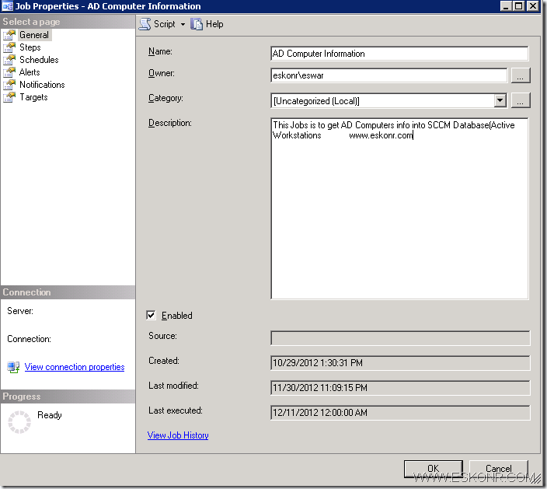Click the Alerts page icon
The image size is (547, 489).
[9, 72]
